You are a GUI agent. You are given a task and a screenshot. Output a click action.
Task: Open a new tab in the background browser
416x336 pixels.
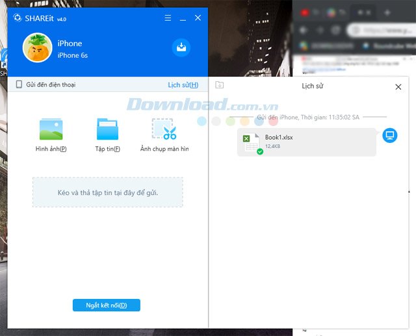[x=387, y=12]
